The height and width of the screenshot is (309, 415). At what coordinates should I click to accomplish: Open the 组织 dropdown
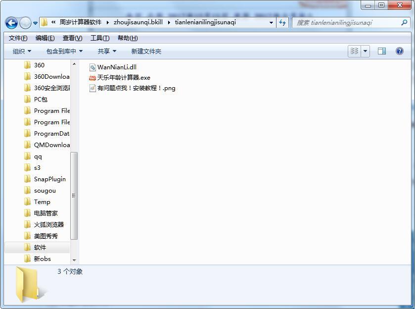(x=22, y=51)
